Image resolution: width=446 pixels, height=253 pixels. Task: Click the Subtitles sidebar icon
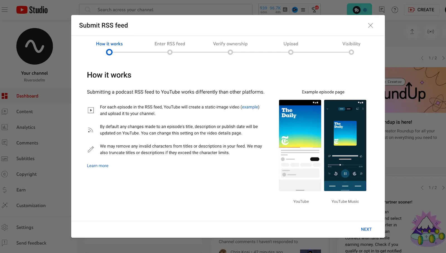(x=4, y=159)
